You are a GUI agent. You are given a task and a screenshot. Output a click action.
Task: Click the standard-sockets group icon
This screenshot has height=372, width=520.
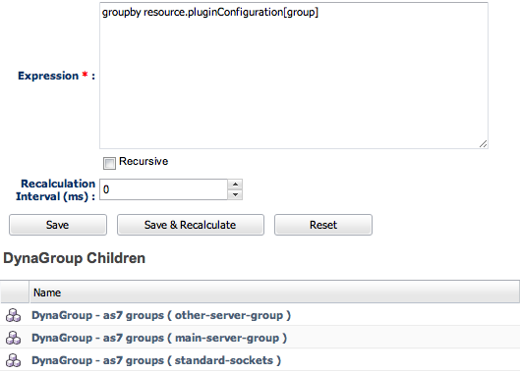[x=13, y=360]
